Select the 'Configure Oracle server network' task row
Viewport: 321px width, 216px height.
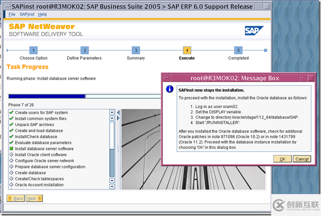tap(45, 161)
